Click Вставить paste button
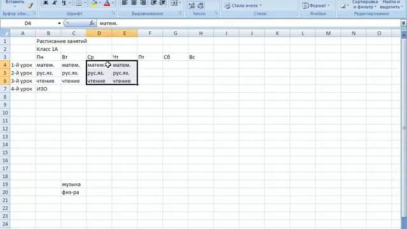This screenshot has height=229, width=407. pyautogui.click(x=15, y=4)
